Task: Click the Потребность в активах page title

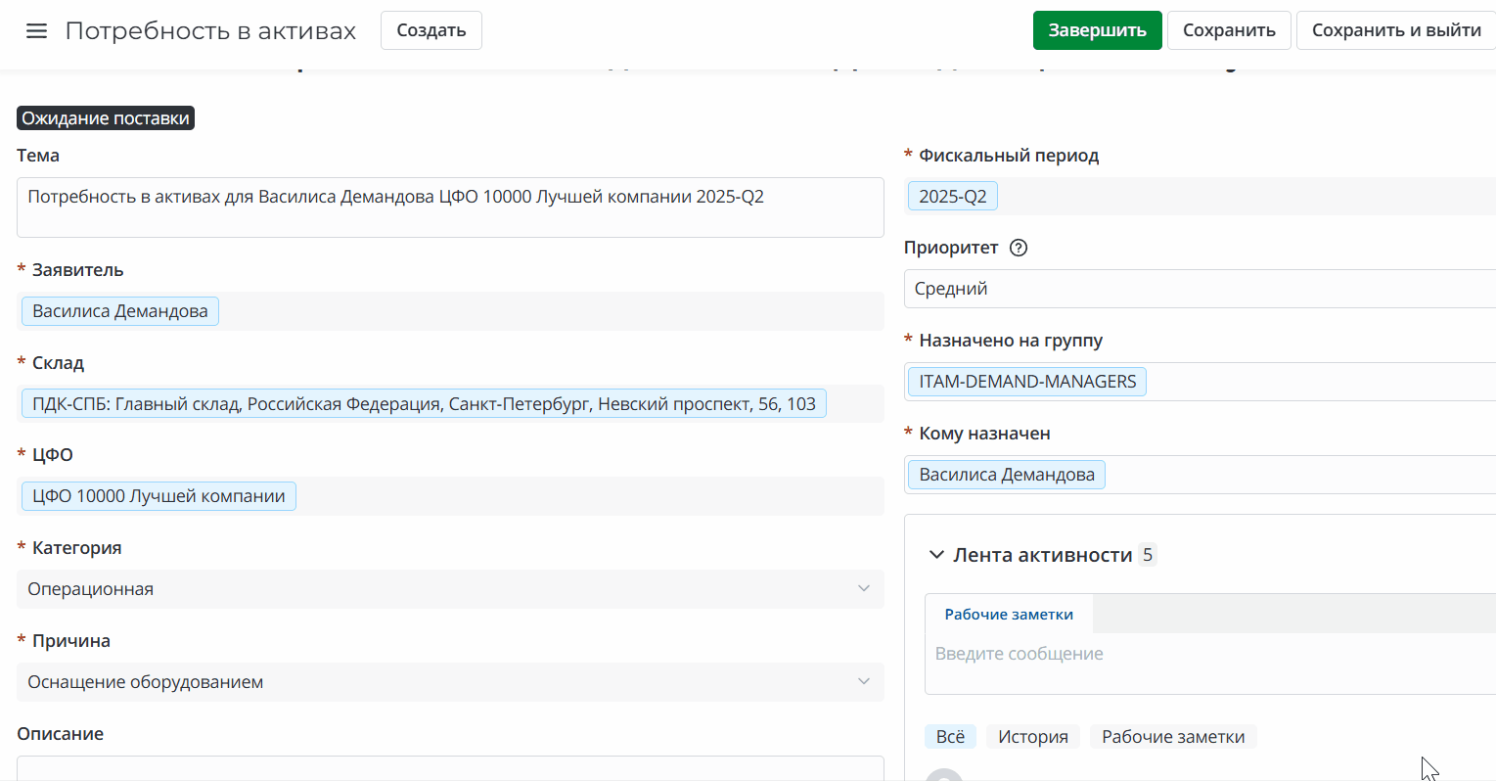Action: (210, 30)
